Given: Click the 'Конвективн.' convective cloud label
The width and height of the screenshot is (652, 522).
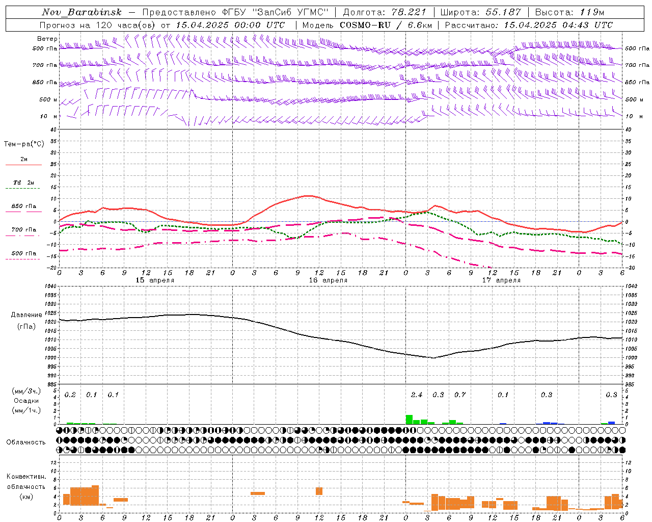Looking at the screenshot, I should point(26,477).
